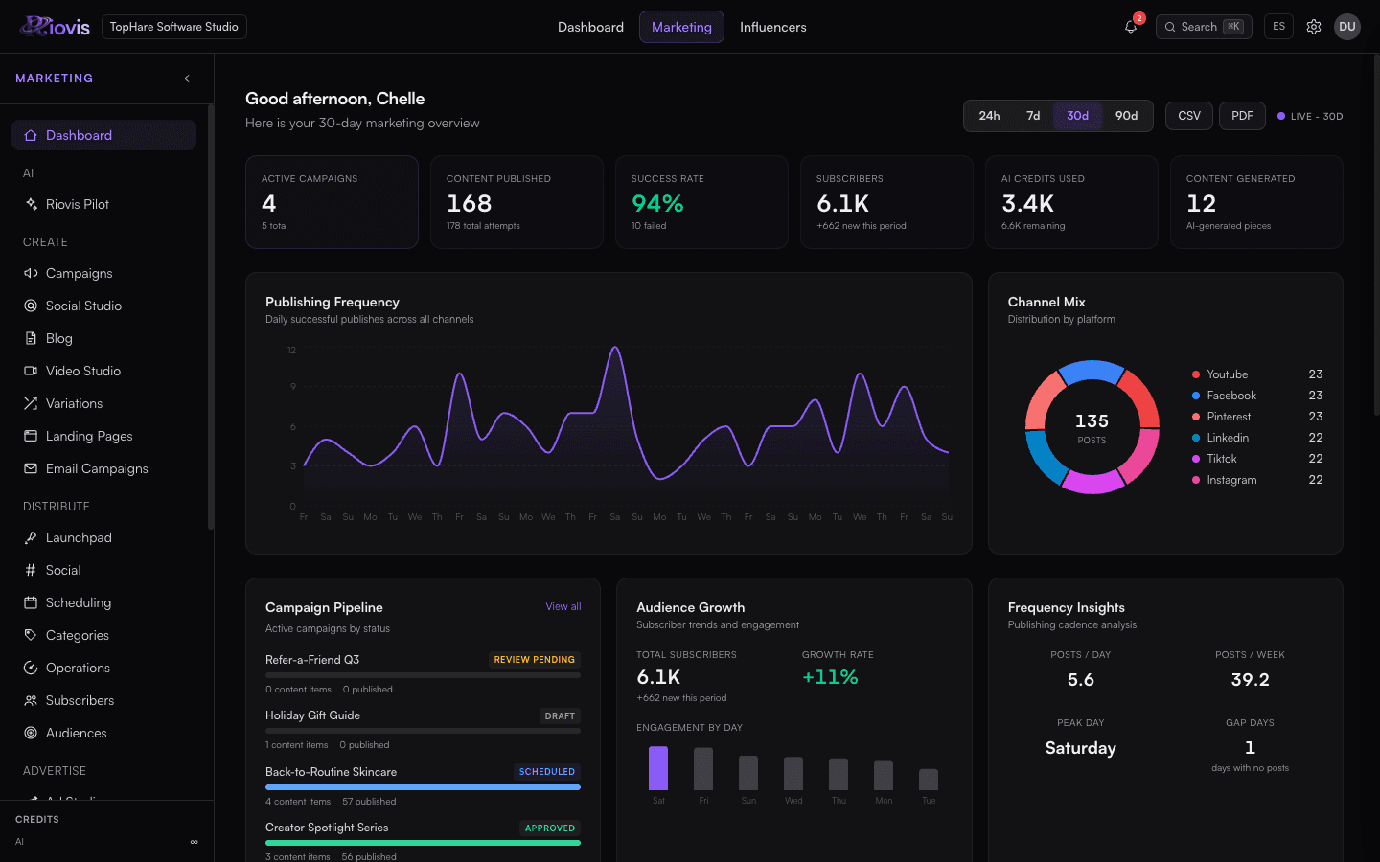Click the Success Rate card
1380x862 pixels.
click(x=701, y=202)
